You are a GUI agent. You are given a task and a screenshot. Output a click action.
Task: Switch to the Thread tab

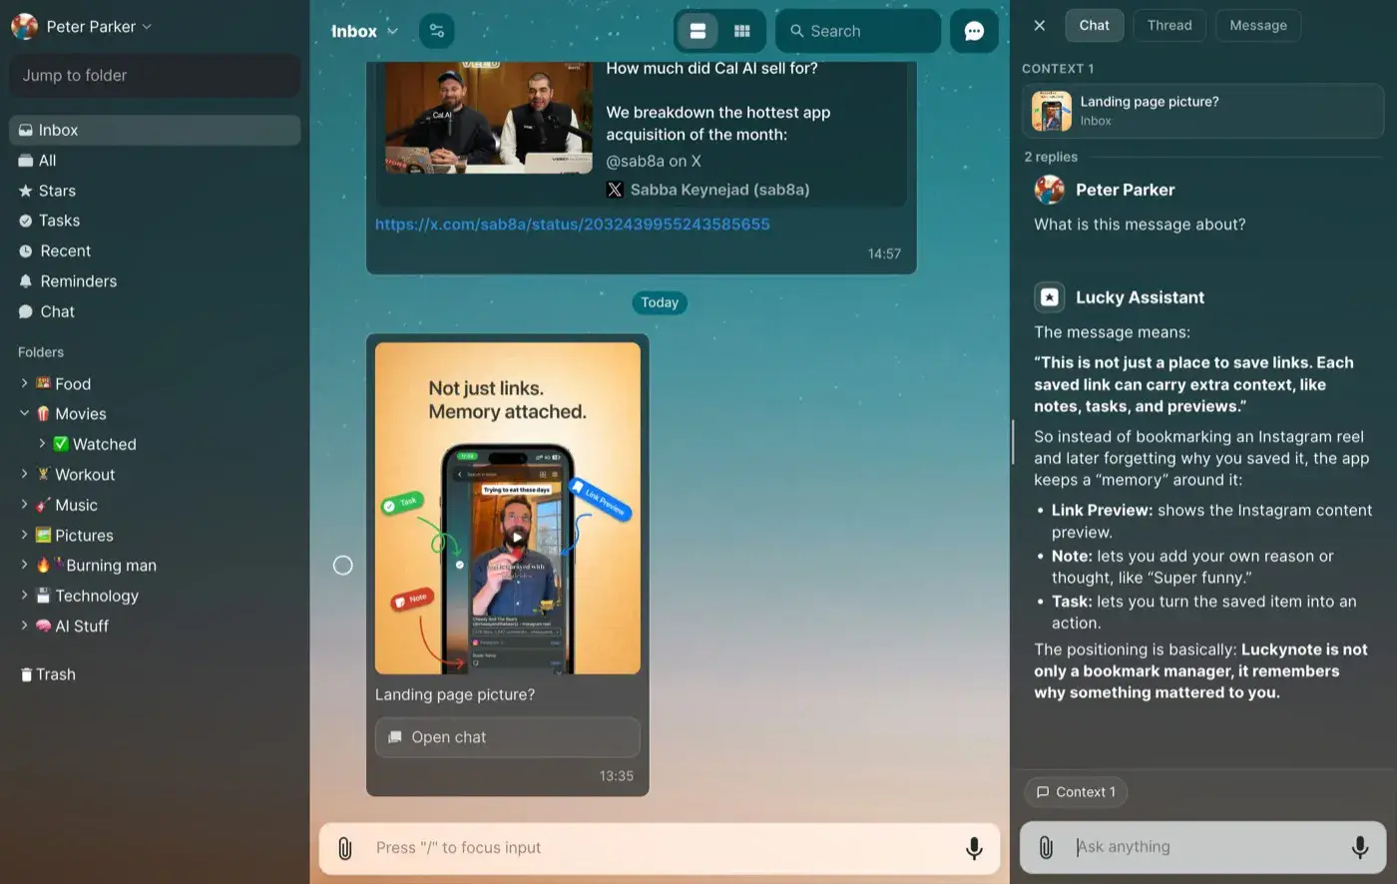coord(1169,25)
